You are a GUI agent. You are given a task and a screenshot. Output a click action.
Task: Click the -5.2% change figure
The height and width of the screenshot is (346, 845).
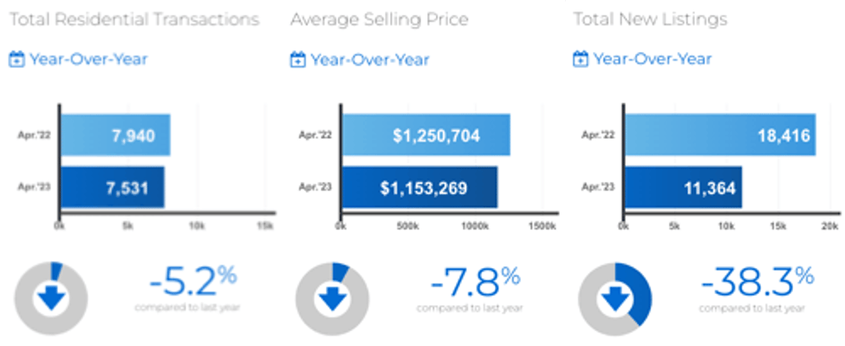pyautogui.click(x=193, y=283)
